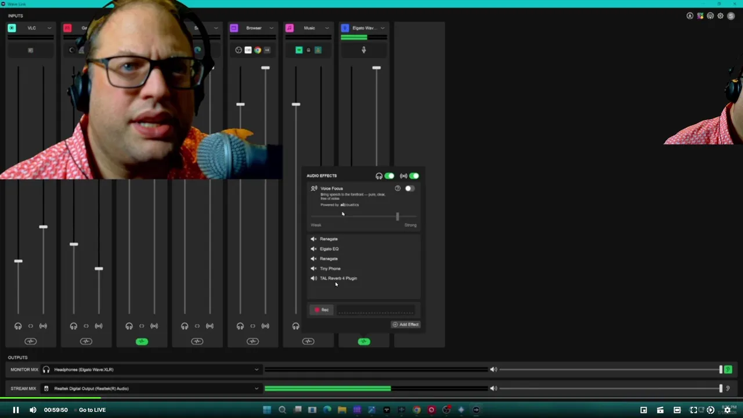The image size is (743, 418).
Task: Mute the TAL Reverb 4 Plugin effect
Action: click(313, 279)
